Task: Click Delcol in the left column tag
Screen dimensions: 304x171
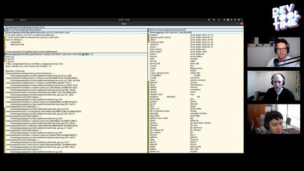Action: point(38,30)
